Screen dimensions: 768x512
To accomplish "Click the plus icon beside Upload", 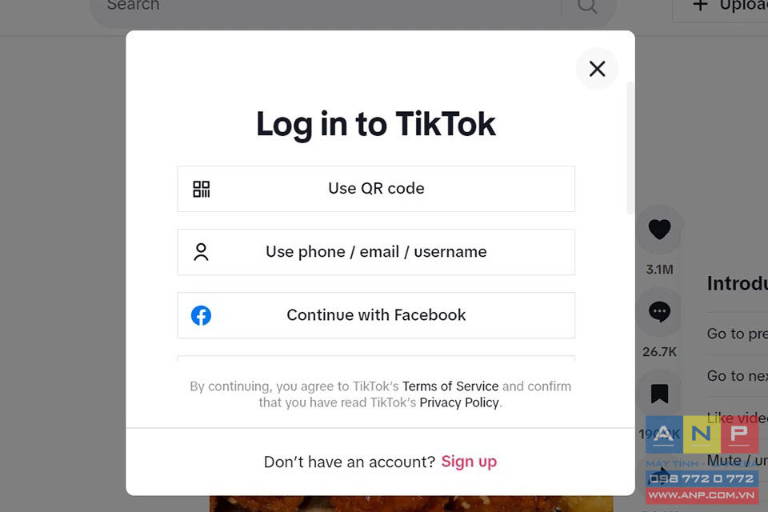I will (701, 6).
